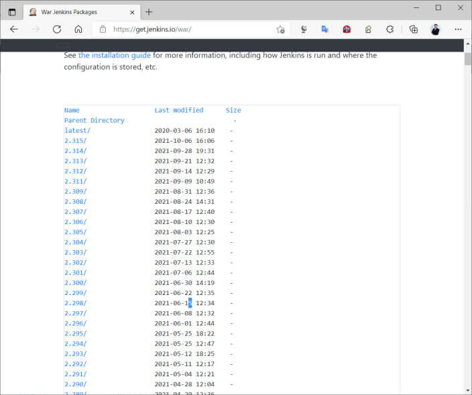Open the 2.303/ directory
This screenshot has width=472, height=395.
tap(75, 253)
